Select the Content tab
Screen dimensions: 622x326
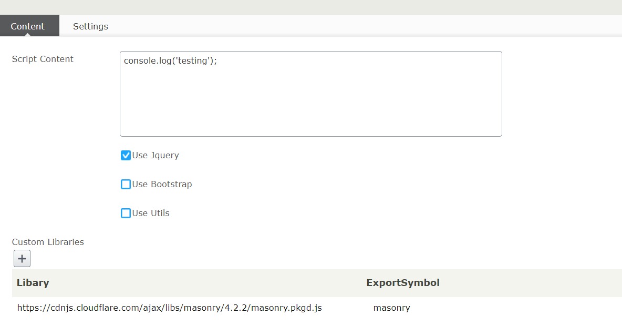click(28, 26)
